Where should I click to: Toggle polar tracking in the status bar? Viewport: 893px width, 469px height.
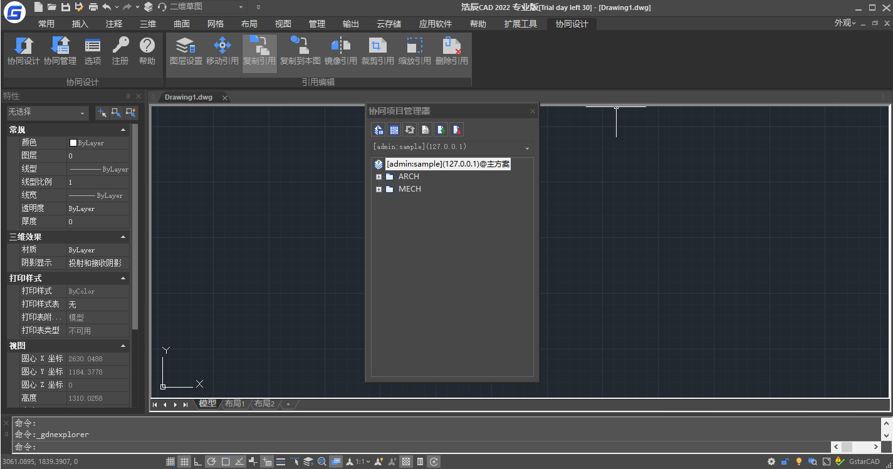(x=212, y=461)
